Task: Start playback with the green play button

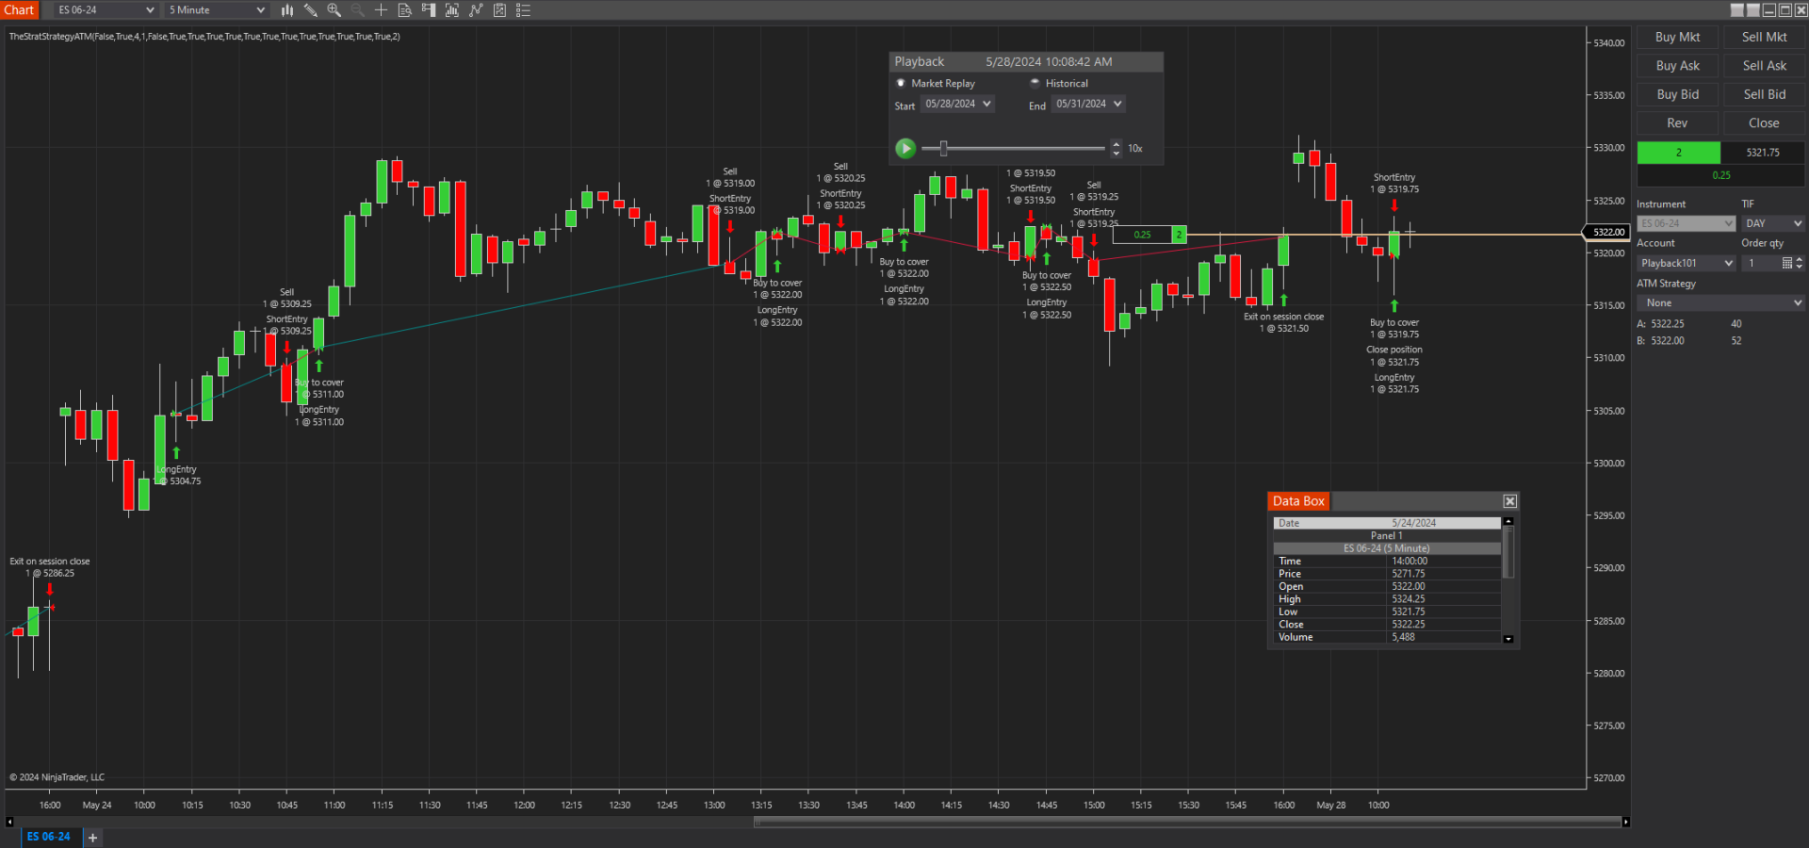Action: point(905,148)
